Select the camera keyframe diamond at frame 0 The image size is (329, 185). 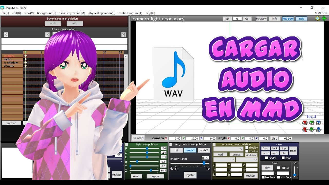pos(25,56)
